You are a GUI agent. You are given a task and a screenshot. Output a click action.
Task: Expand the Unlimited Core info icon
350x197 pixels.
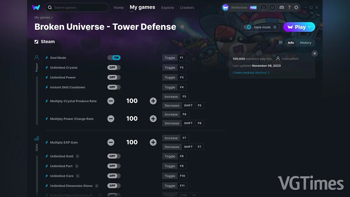click(x=77, y=176)
